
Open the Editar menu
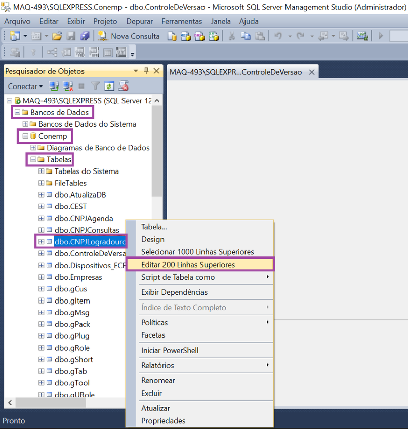49,21
